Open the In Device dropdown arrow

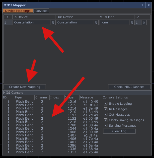53,22
